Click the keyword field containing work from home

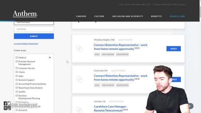(x=34, y=23)
